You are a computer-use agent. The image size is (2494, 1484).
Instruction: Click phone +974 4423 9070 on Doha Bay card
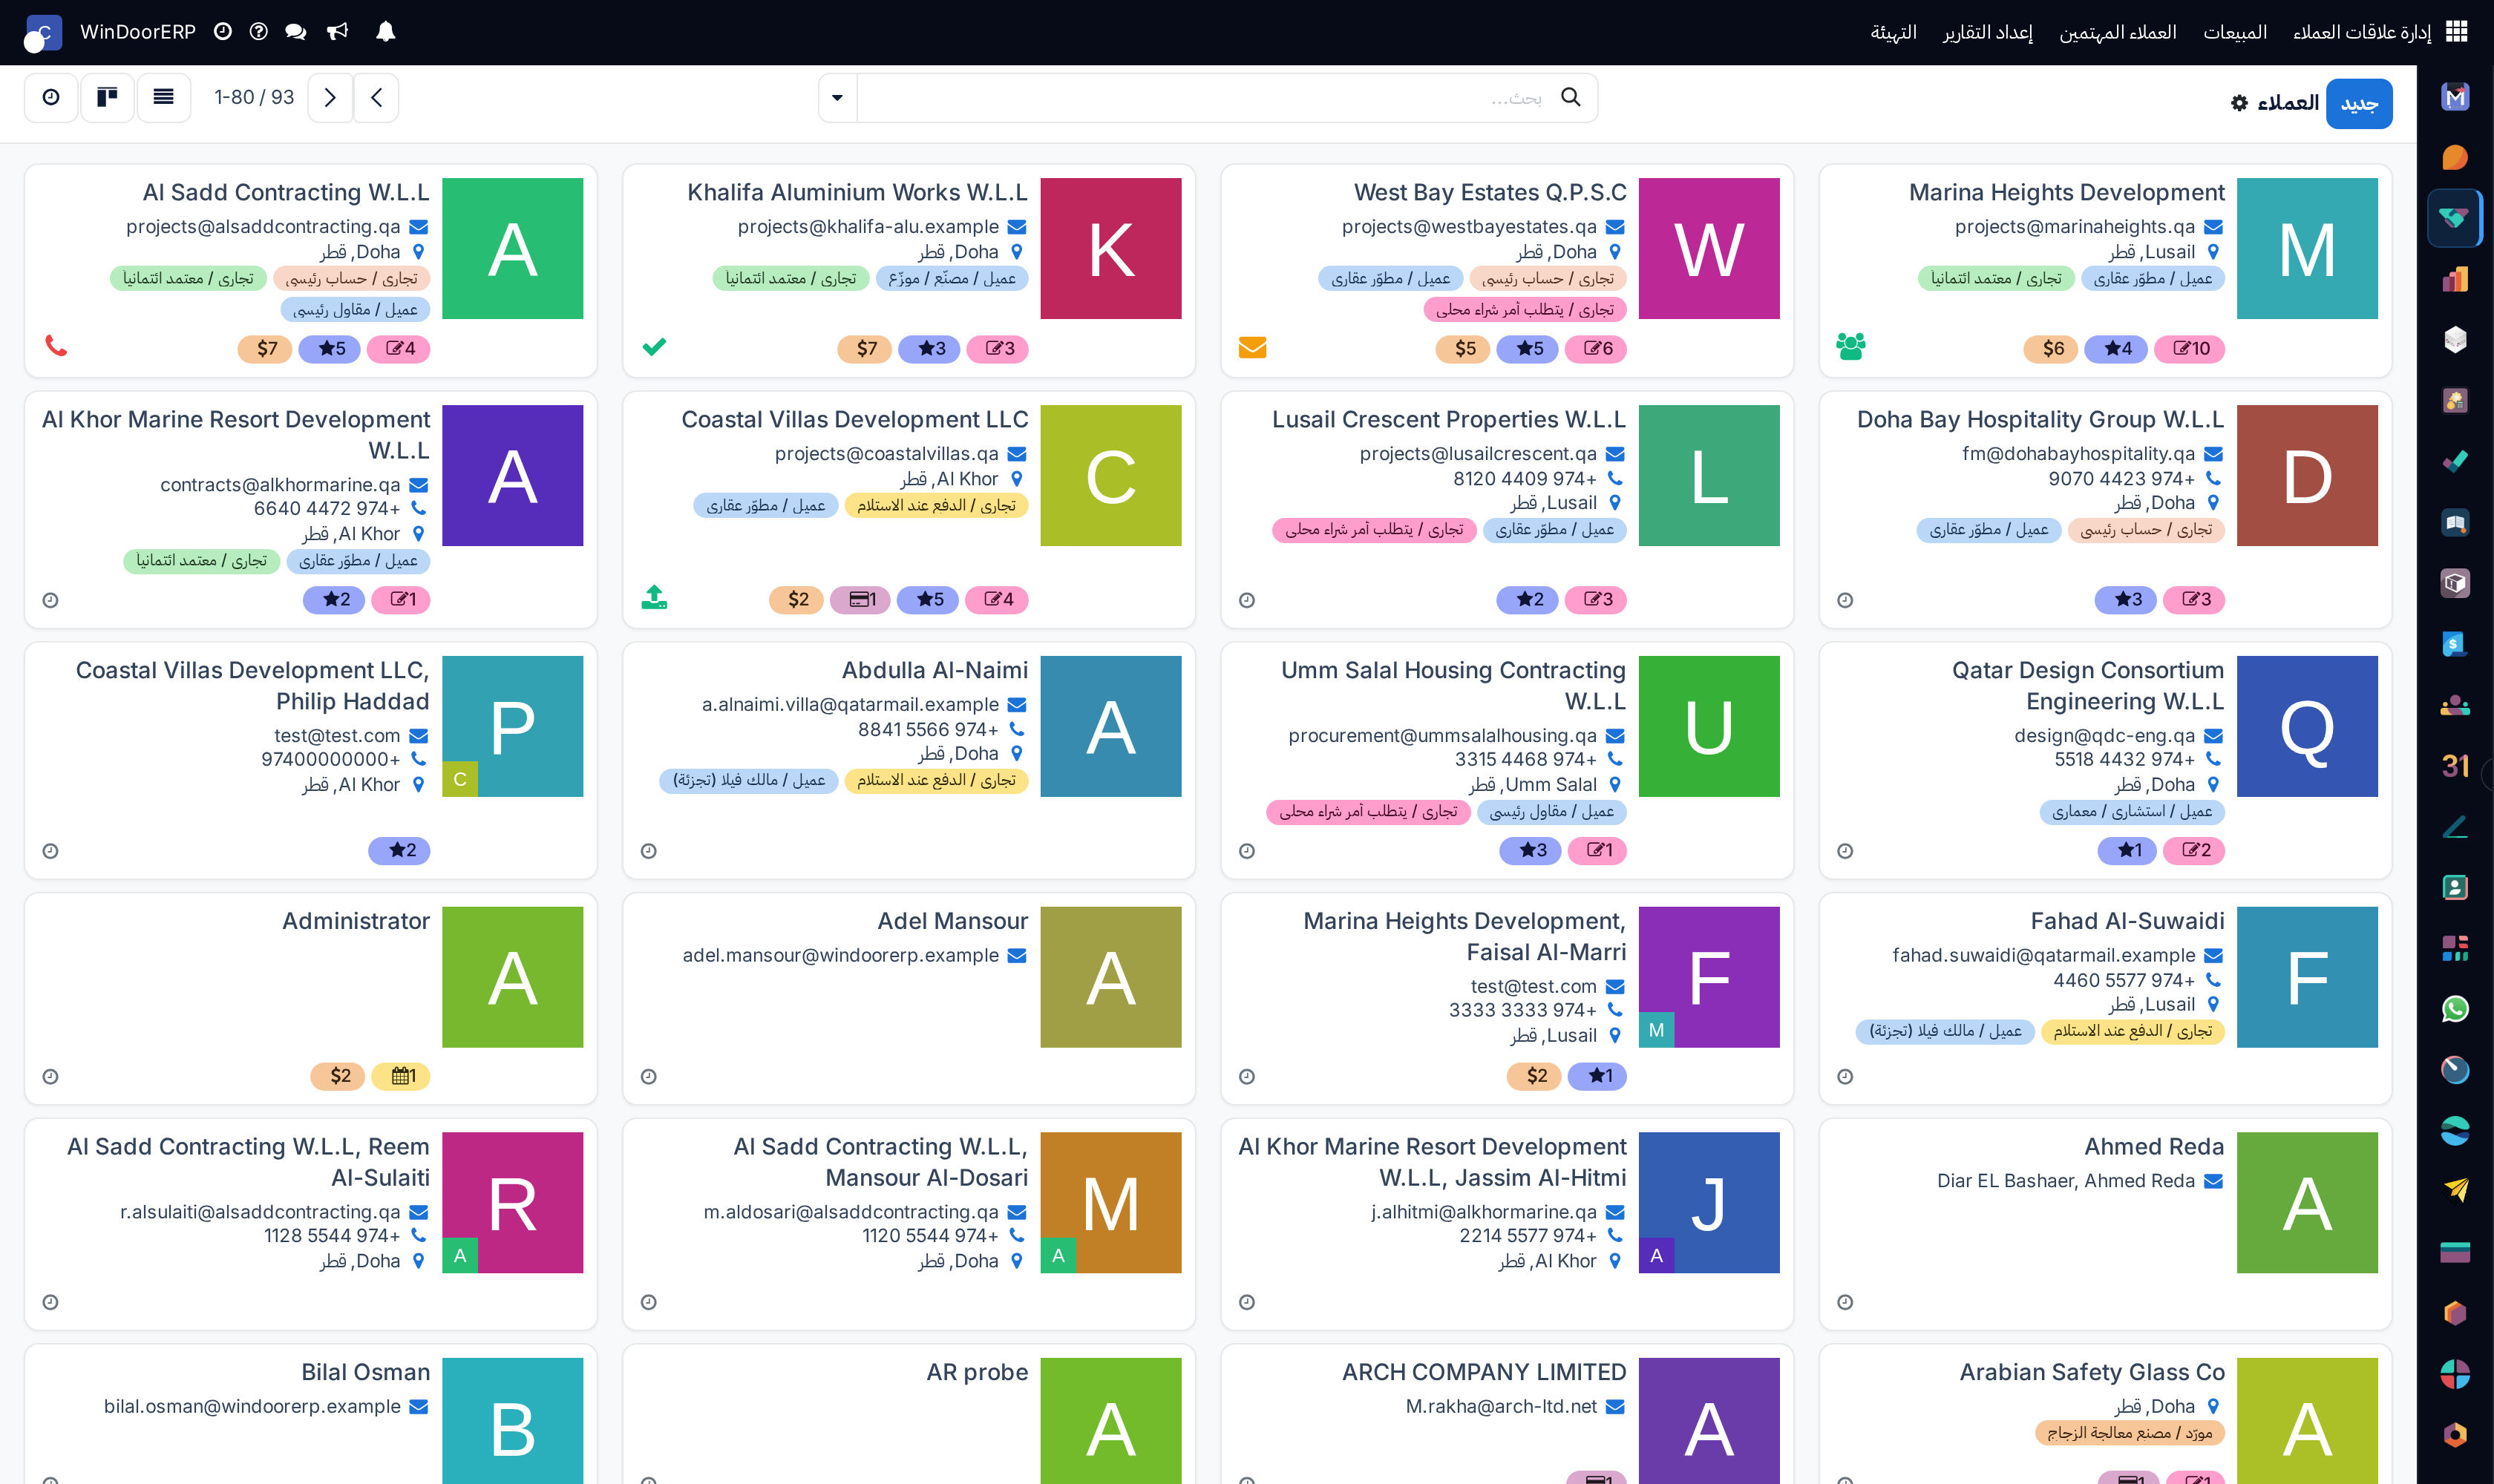tap(2121, 479)
